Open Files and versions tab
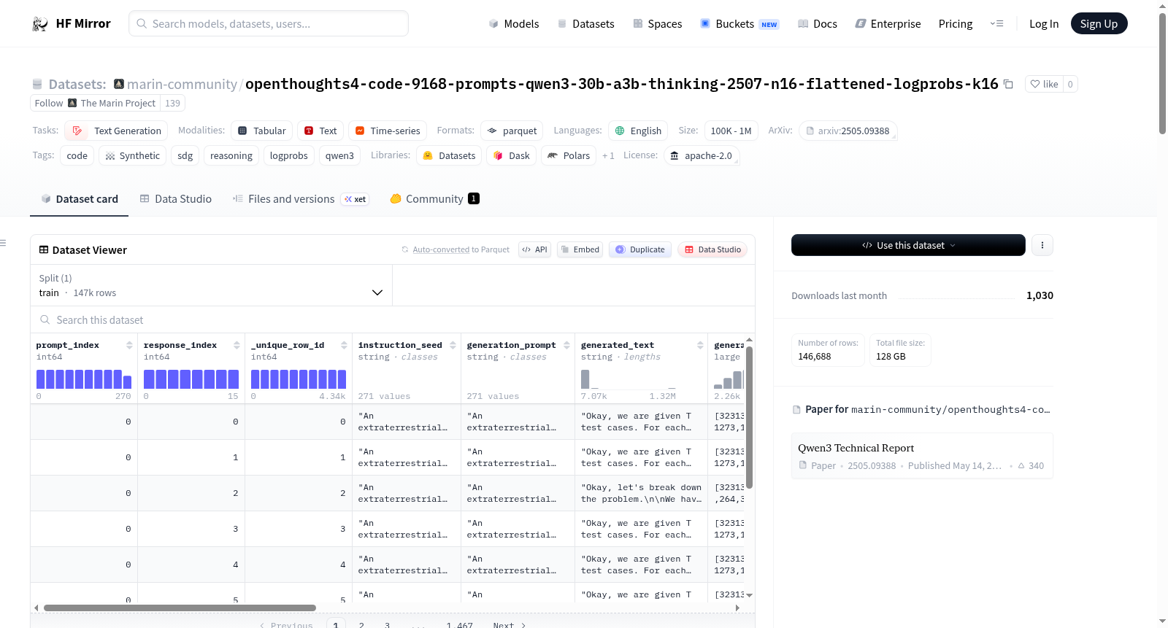The height and width of the screenshot is (628, 1168). [x=301, y=199]
